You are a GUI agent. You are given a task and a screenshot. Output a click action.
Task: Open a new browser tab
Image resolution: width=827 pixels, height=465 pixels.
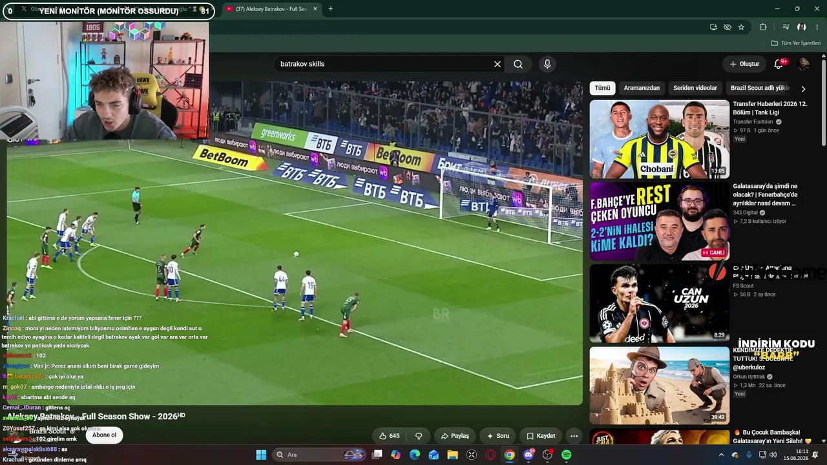331,9
